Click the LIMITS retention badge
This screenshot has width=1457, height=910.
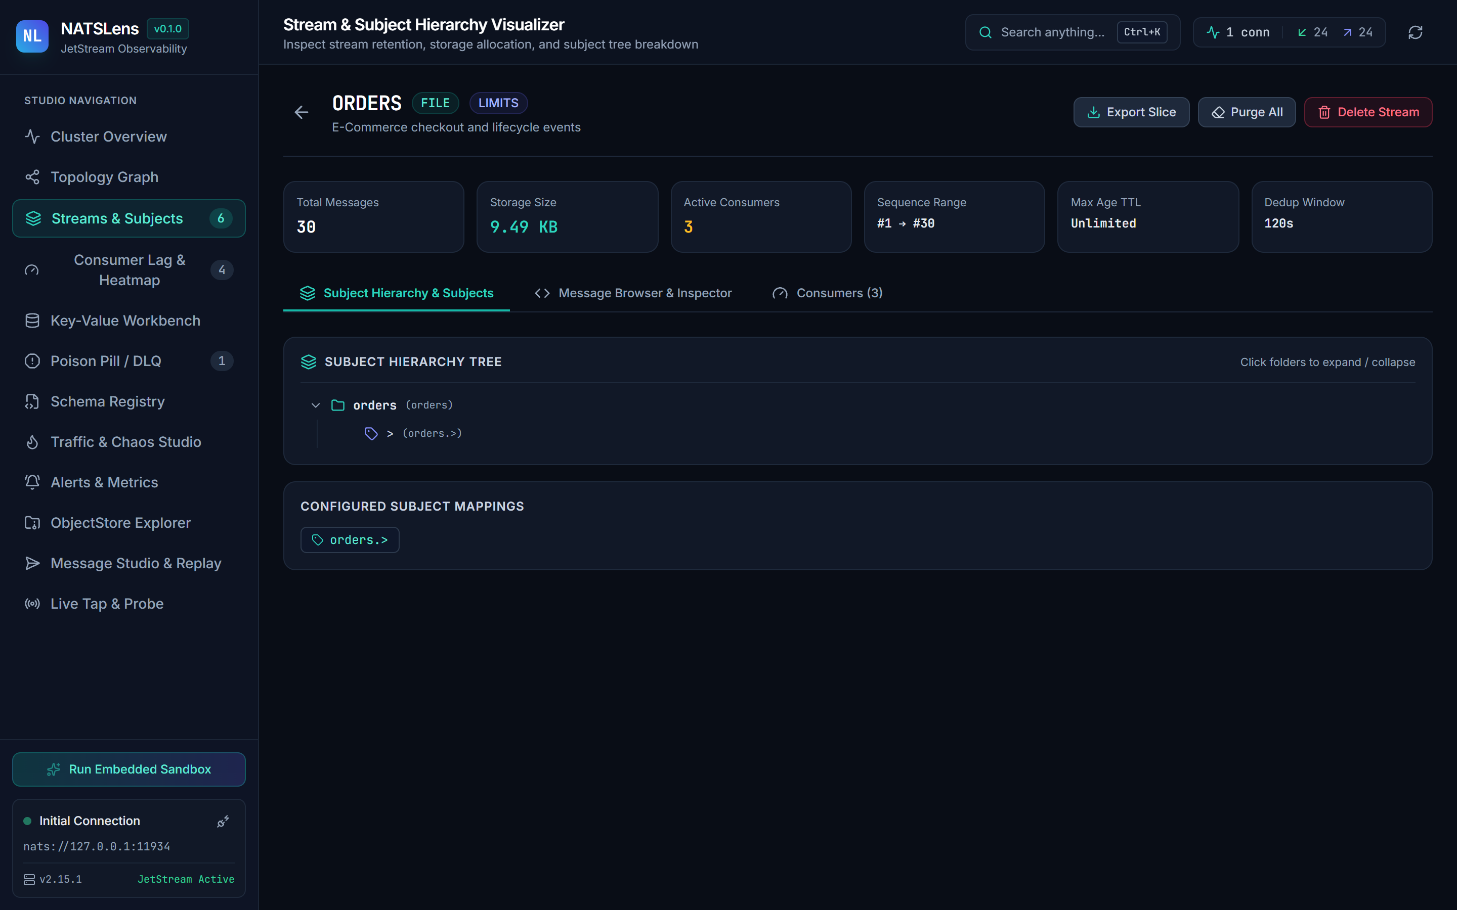[498, 103]
